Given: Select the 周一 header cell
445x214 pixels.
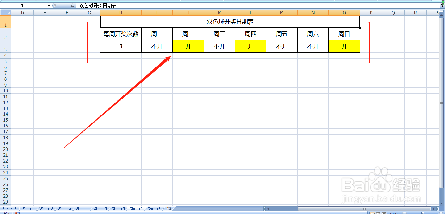Looking at the screenshot, I should (x=157, y=34).
